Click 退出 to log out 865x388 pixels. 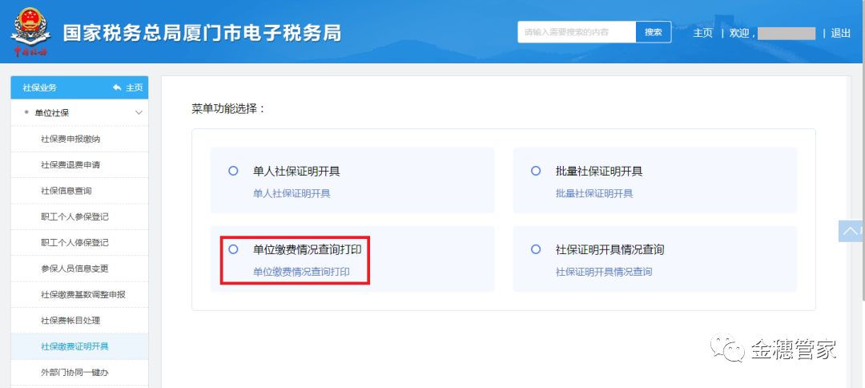[841, 33]
